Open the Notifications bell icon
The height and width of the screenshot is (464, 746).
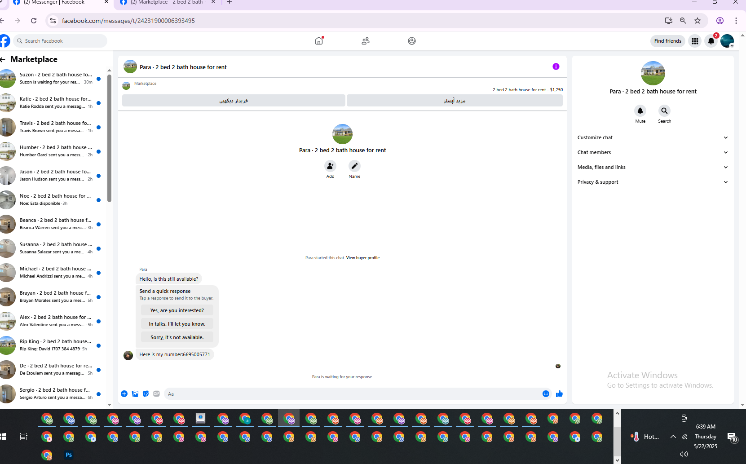point(711,41)
